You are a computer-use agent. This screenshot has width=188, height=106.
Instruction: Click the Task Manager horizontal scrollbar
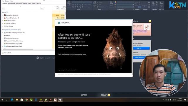point(18,49)
